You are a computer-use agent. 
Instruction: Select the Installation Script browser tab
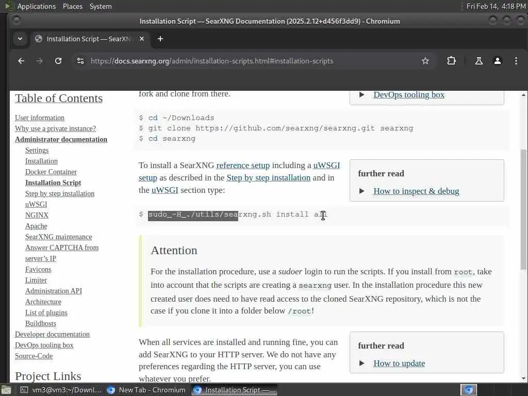[88, 39]
